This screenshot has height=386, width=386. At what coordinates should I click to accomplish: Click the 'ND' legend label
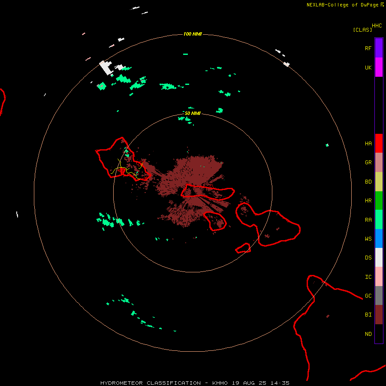coord(368,334)
